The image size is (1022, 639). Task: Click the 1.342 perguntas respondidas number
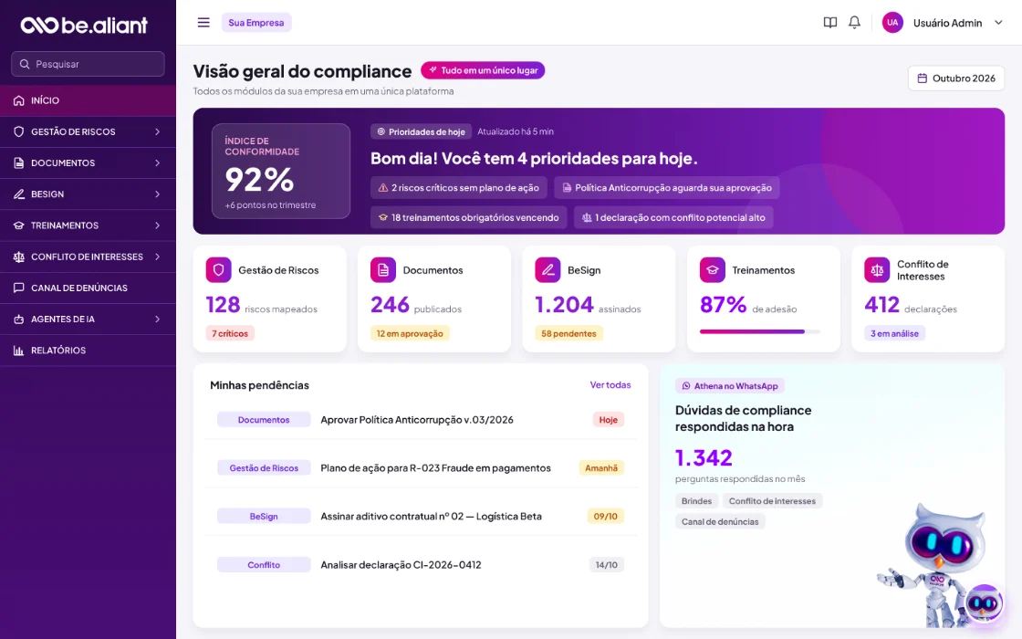(704, 457)
